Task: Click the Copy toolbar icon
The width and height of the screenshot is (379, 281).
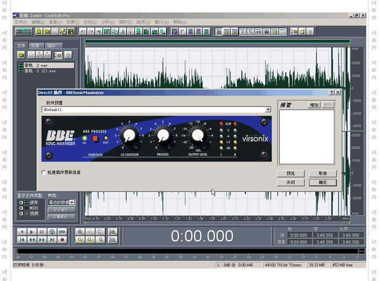Action: point(115,31)
